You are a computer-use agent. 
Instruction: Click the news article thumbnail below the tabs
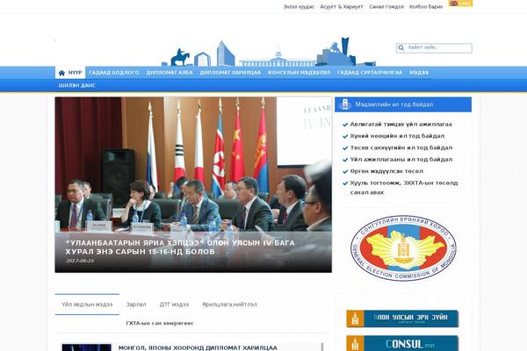[86, 347]
